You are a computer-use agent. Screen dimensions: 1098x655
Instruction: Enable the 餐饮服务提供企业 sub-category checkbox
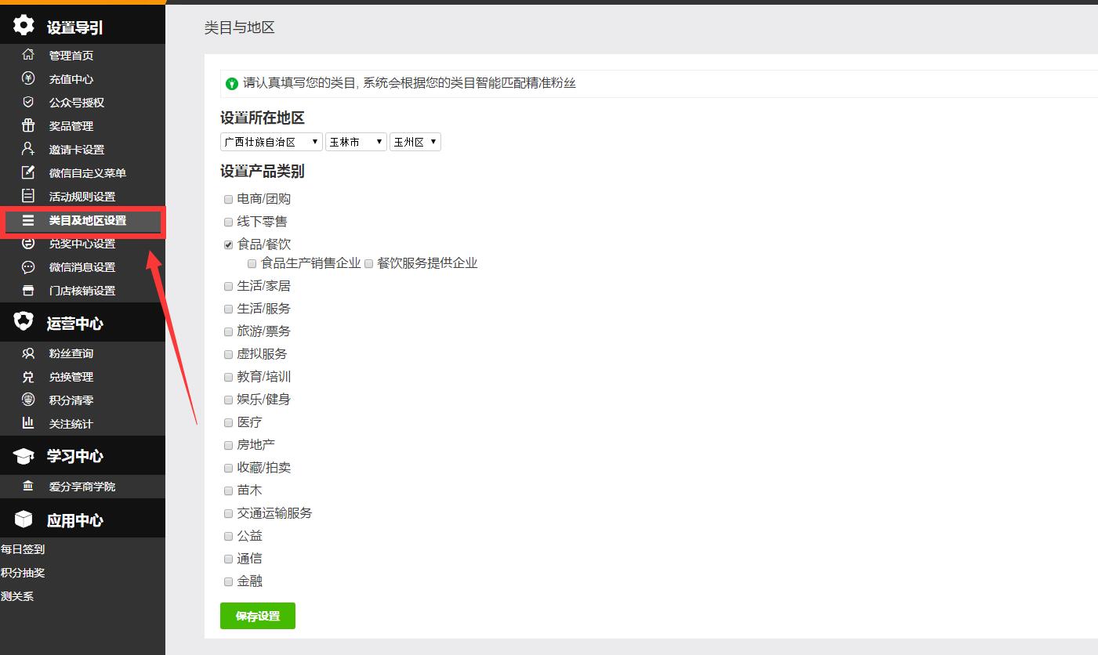click(x=368, y=264)
